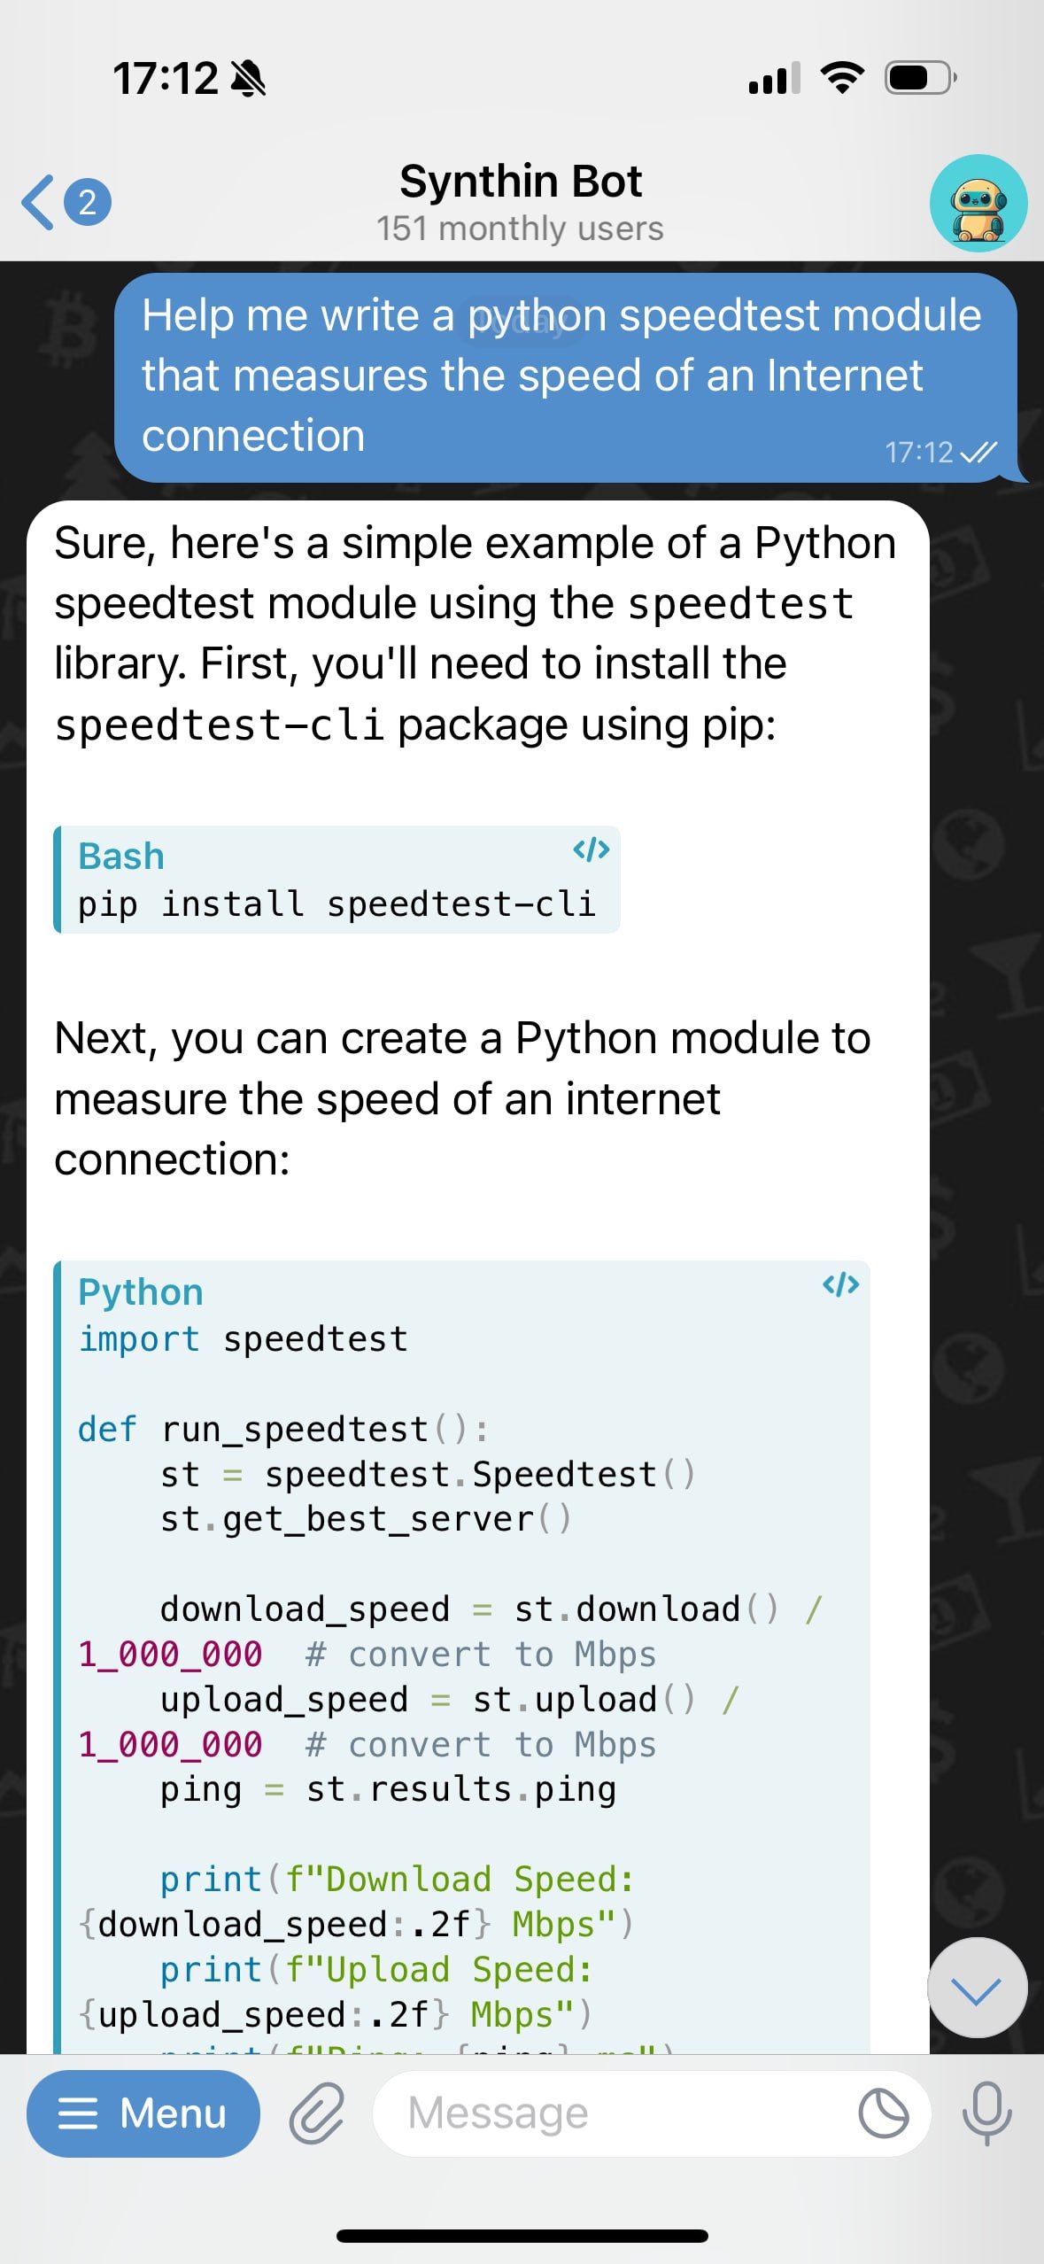The image size is (1044, 2264).
Task: Tap the microphone voice message icon
Action: 986,2113
